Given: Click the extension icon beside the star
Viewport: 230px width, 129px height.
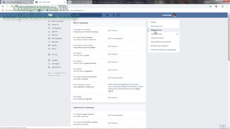Looking at the screenshot, I should pos(216,6).
